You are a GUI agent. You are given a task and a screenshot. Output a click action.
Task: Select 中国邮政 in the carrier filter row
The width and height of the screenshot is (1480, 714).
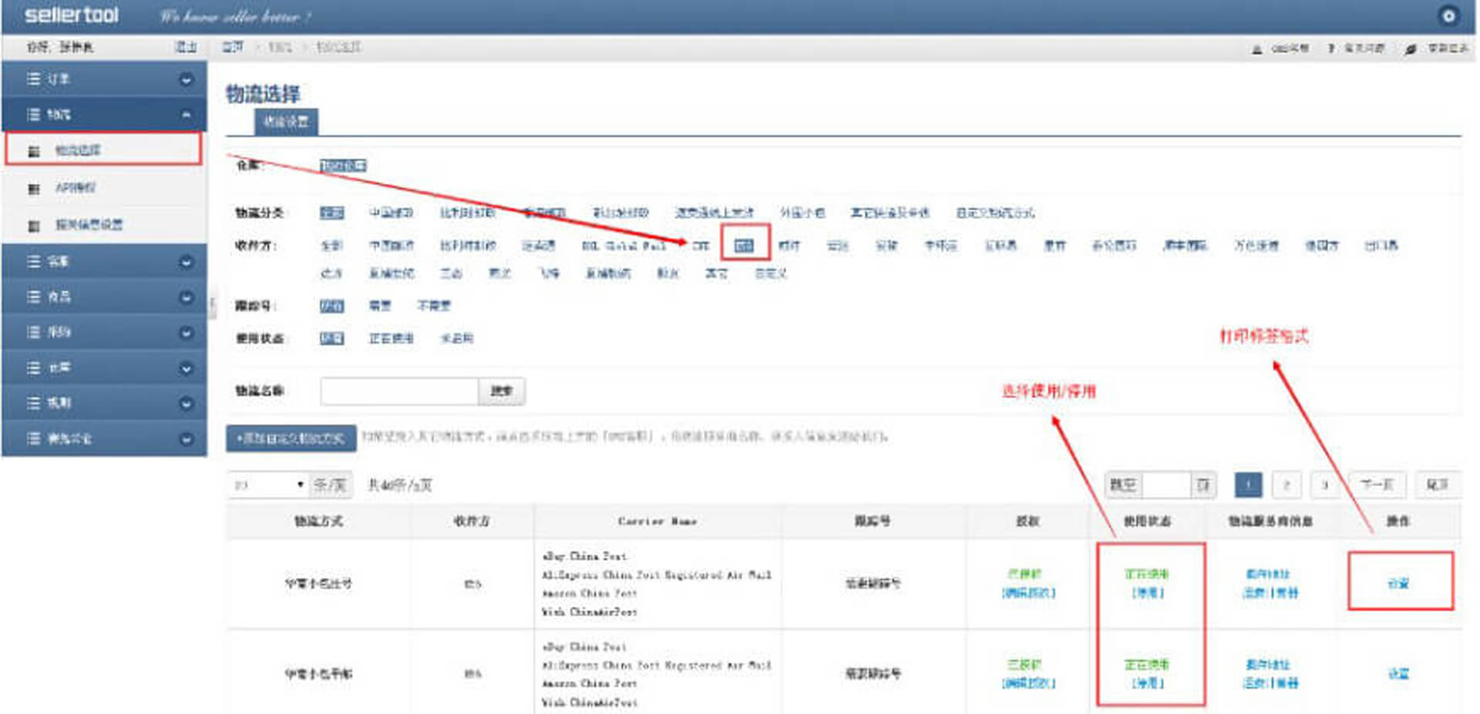(391, 246)
